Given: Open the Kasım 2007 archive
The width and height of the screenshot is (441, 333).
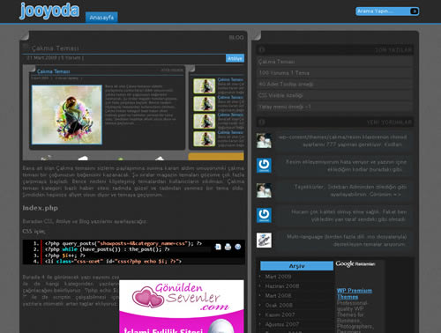Looking at the screenshot, I should (x=280, y=314).
